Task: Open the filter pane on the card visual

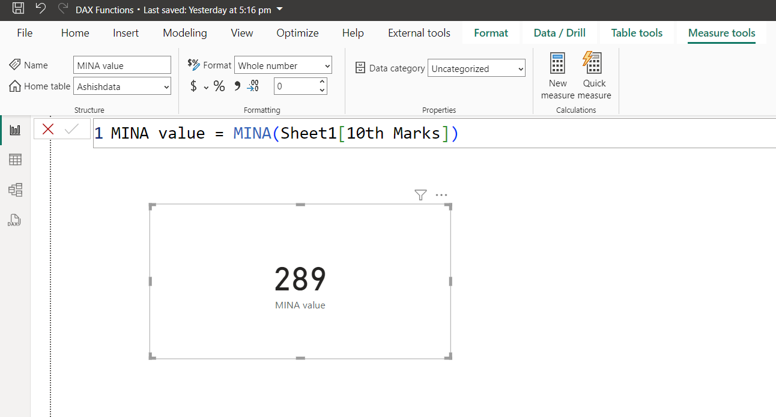Action: point(420,195)
